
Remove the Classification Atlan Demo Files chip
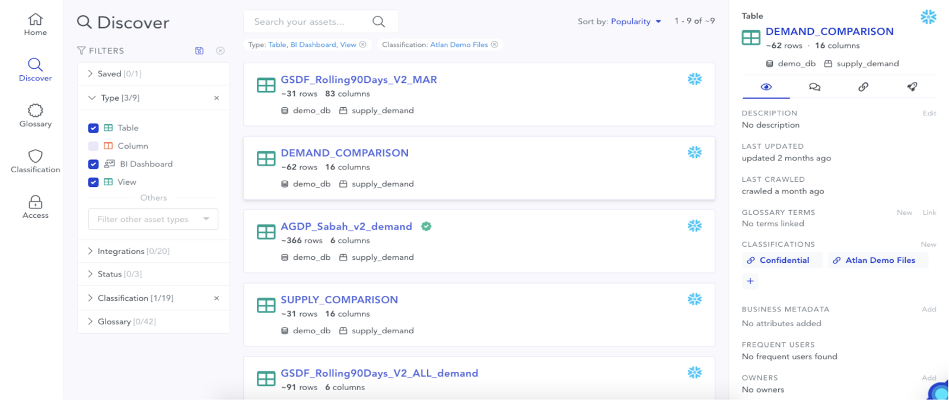pyautogui.click(x=494, y=44)
